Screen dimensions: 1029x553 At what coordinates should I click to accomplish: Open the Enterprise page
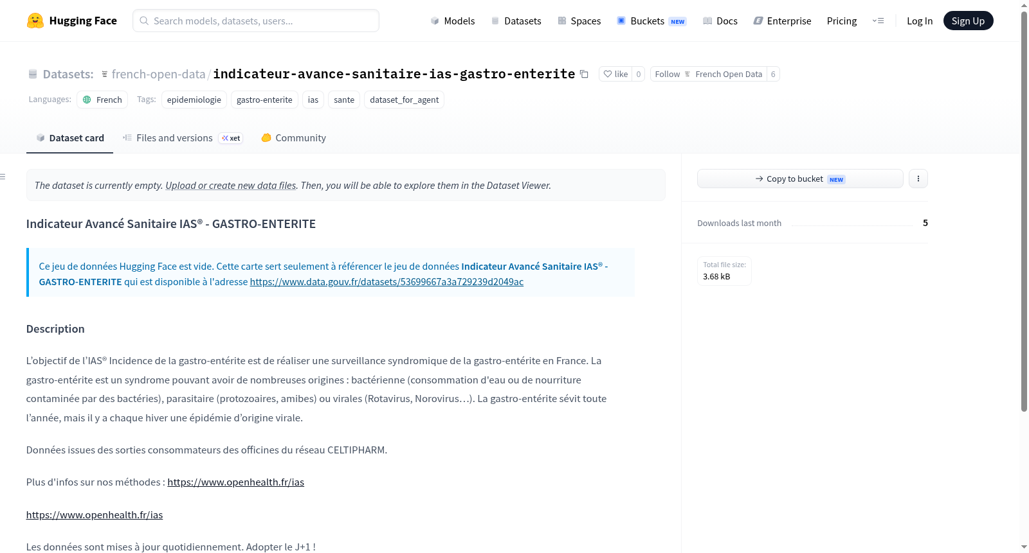(782, 21)
